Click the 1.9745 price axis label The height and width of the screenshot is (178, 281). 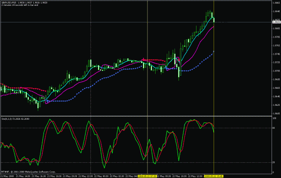coord(277,54)
